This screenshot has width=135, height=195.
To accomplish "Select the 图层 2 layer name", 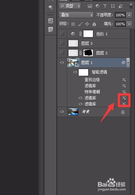I will (x=102, y=53).
